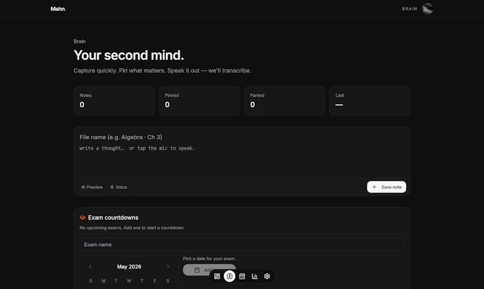Click the Last stat card
484x289 pixels.
370,101
